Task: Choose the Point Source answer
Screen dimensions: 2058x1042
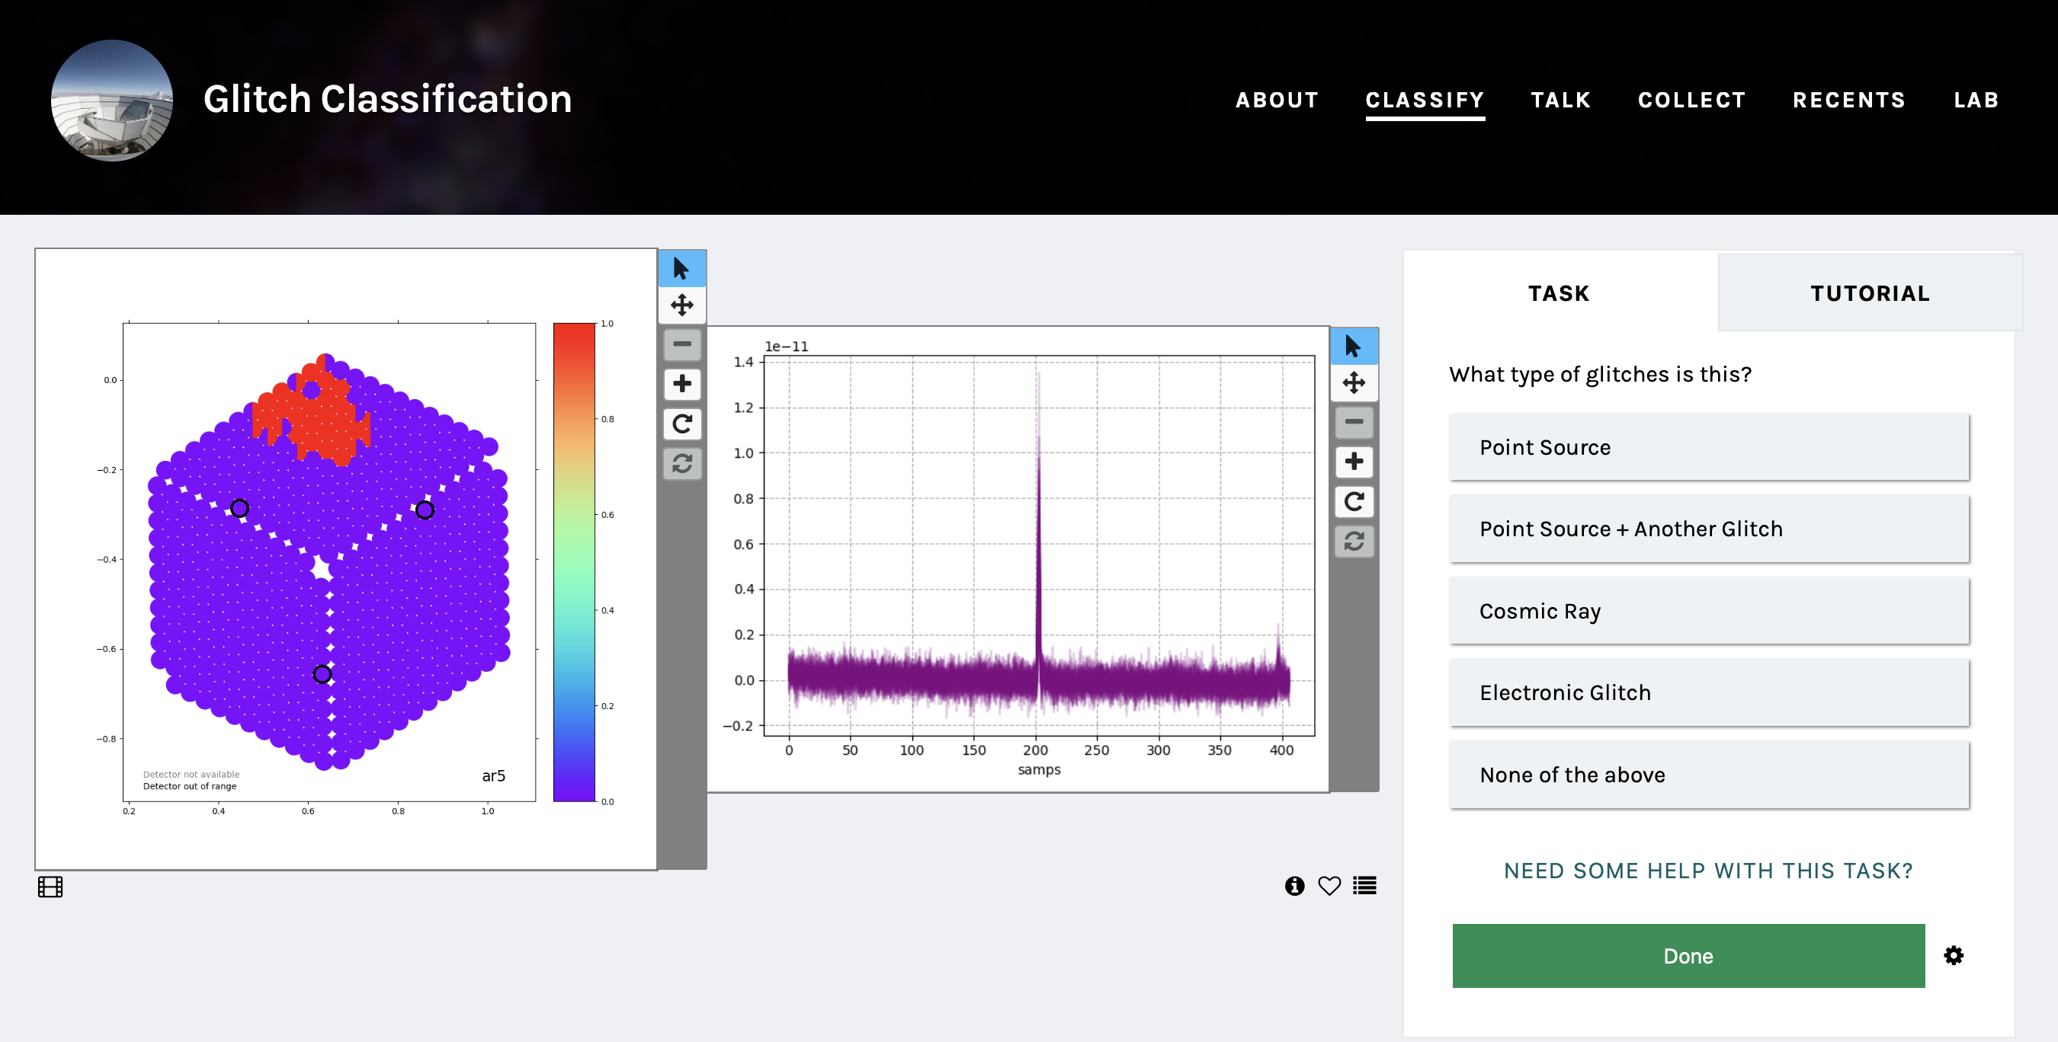Action: tap(1708, 447)
